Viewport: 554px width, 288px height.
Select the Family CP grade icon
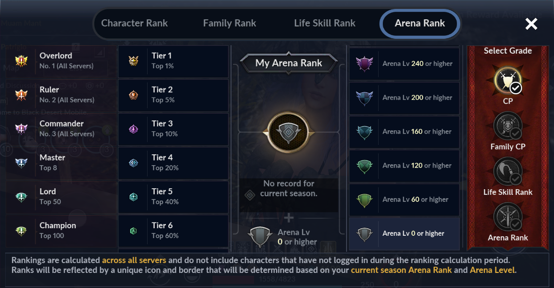508,126
